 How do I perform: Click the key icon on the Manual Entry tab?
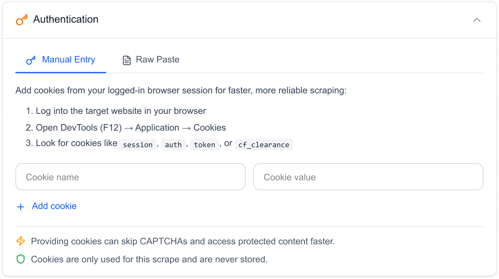[31, 60]
